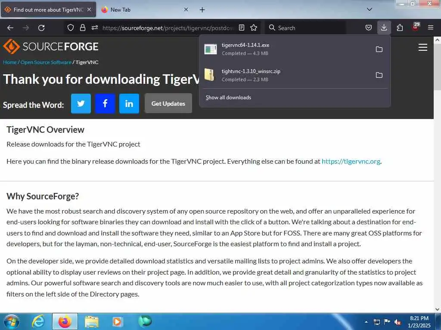Image resolution: width=441 pixels, height=330 pixels.
Task: Open downloaded tightvnc-1.3.10_winsrc.zip file
Action: (286, 75)
